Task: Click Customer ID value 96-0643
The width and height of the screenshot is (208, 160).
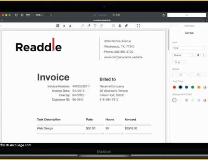Action: [x=78, y=100]
